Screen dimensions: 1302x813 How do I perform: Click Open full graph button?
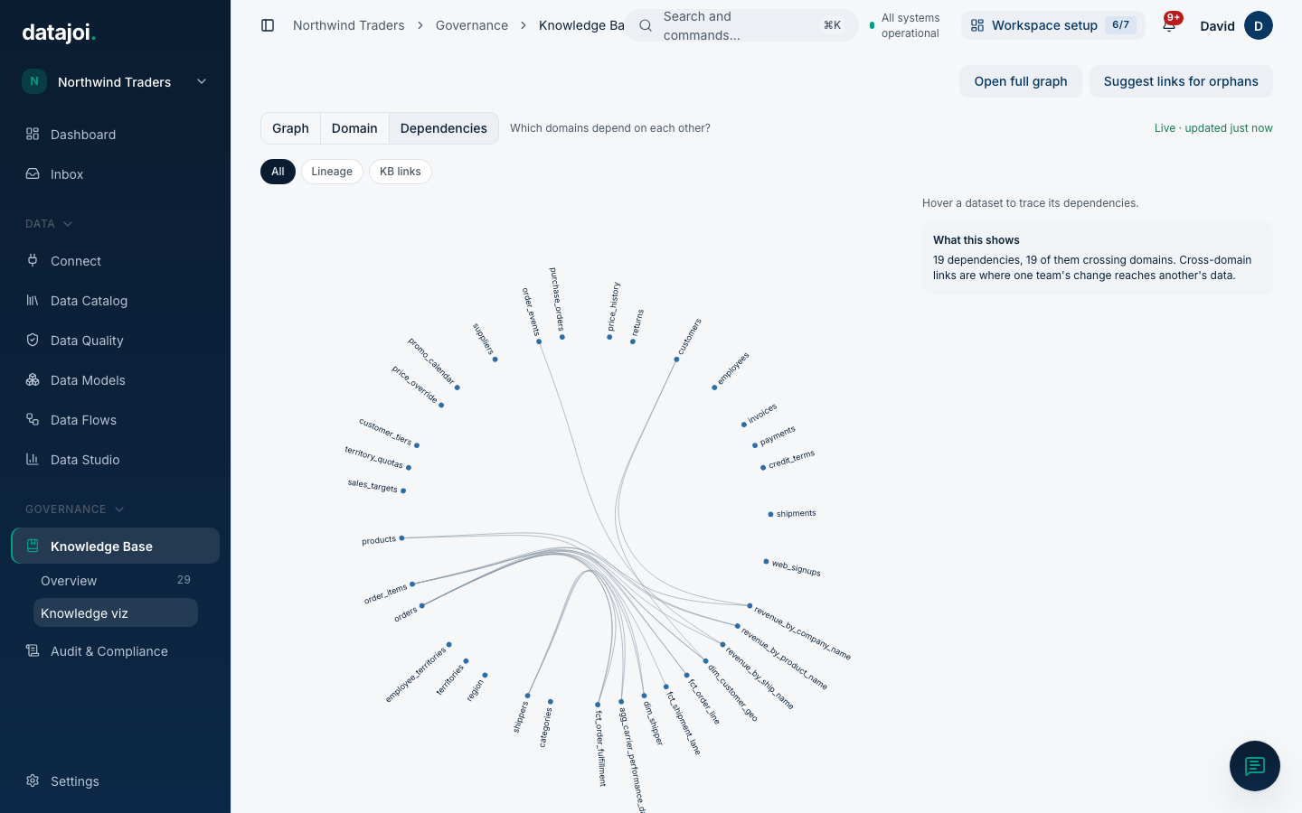tap(1021, 81)
